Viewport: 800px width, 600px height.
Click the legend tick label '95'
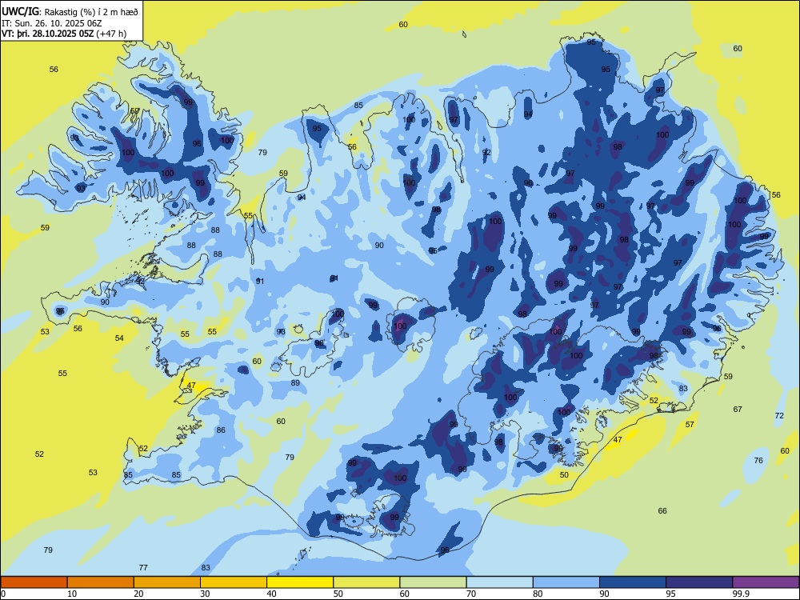670,594
